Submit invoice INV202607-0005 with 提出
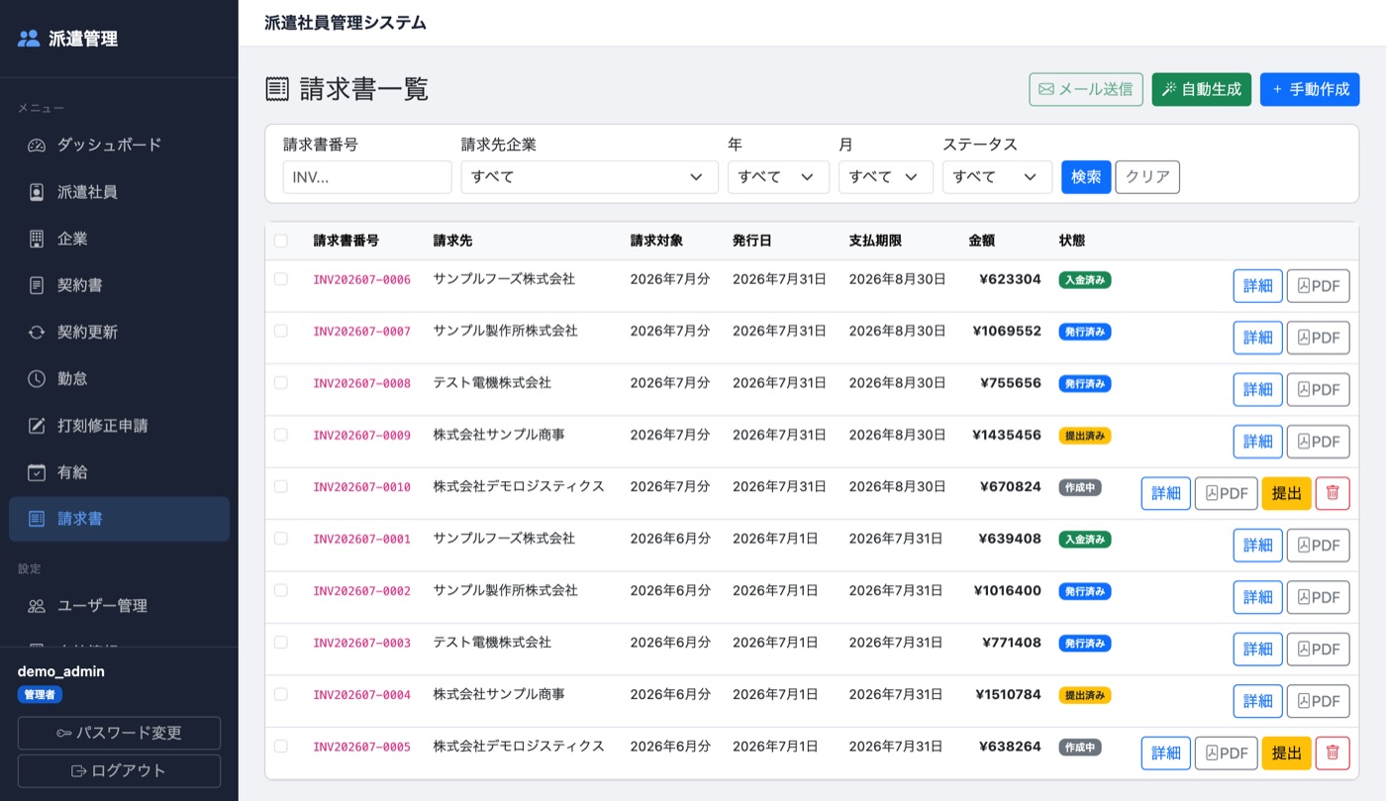This screenshot has height=801, width=1386. 1286,753
